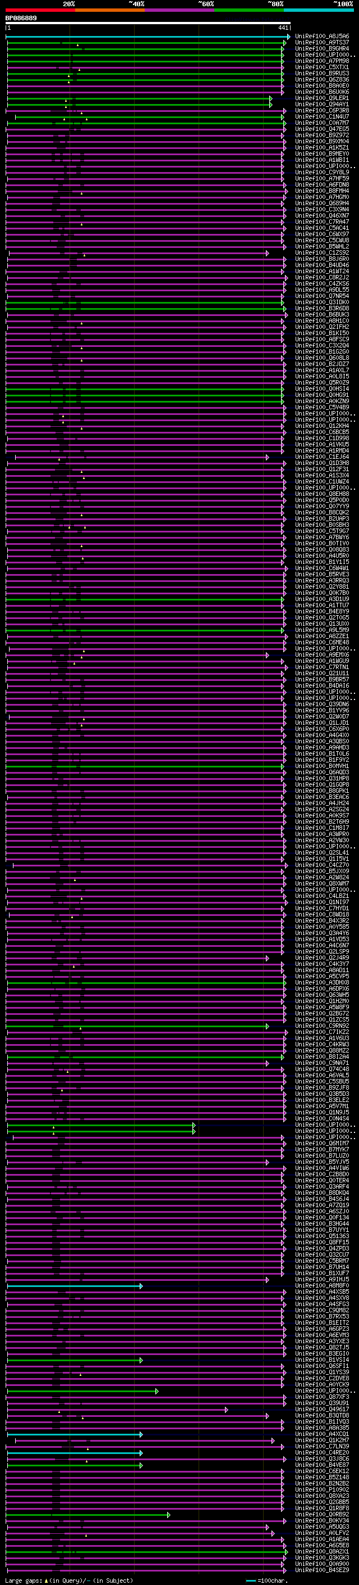Select the UniRef100_A7HF59 label
Image resolution: width=359 pixels, height=1585 pixels.
tap(321, 179)
